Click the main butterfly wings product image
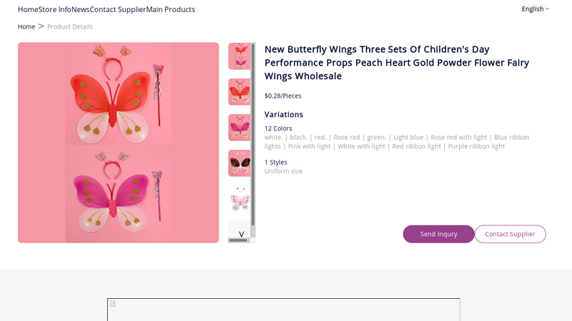 tap(119, 143)
